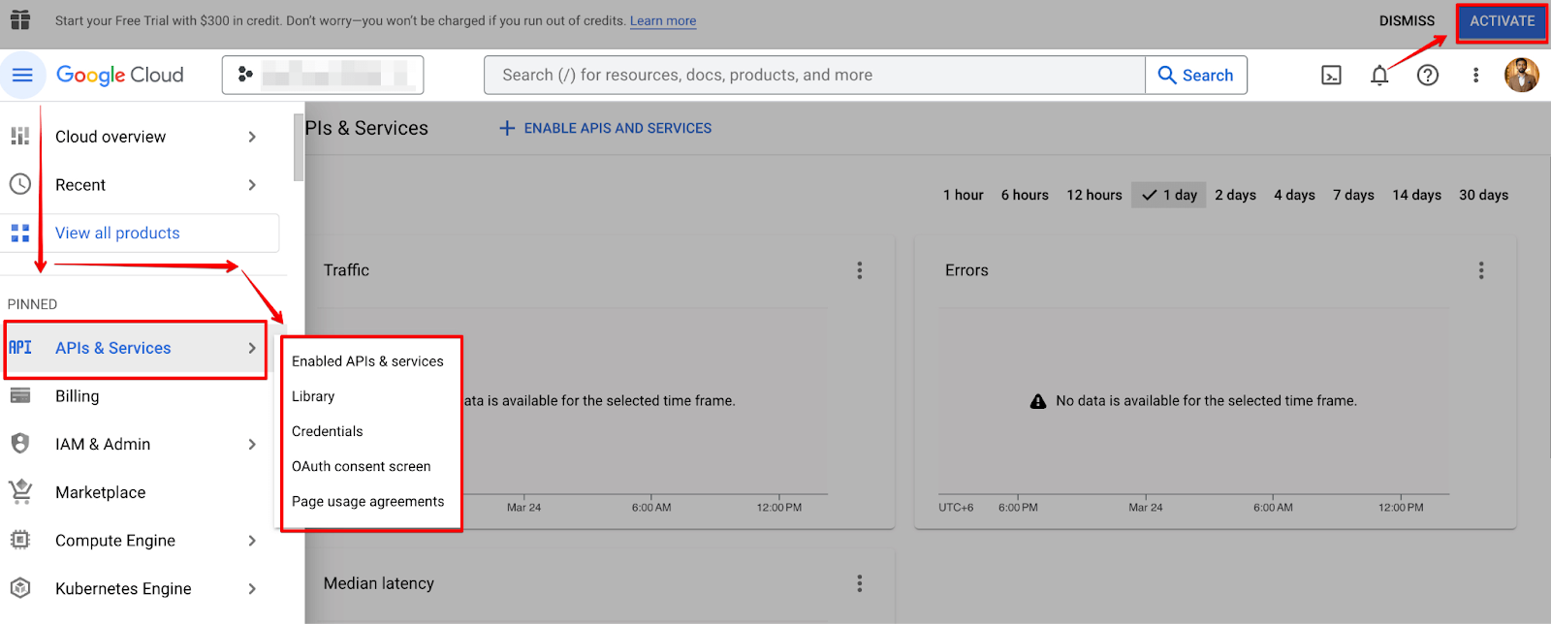Open the help question mark icon
The width and height of the screenshot is (1551, 624).
tap(1428, 76)
